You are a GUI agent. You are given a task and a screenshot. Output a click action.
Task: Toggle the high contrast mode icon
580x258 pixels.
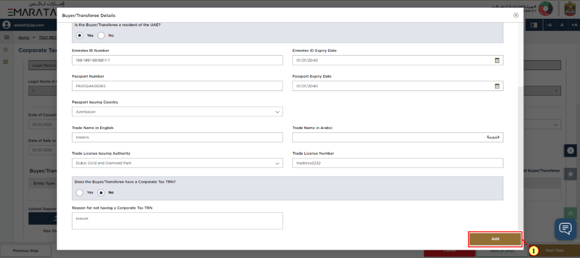[534, 25]
